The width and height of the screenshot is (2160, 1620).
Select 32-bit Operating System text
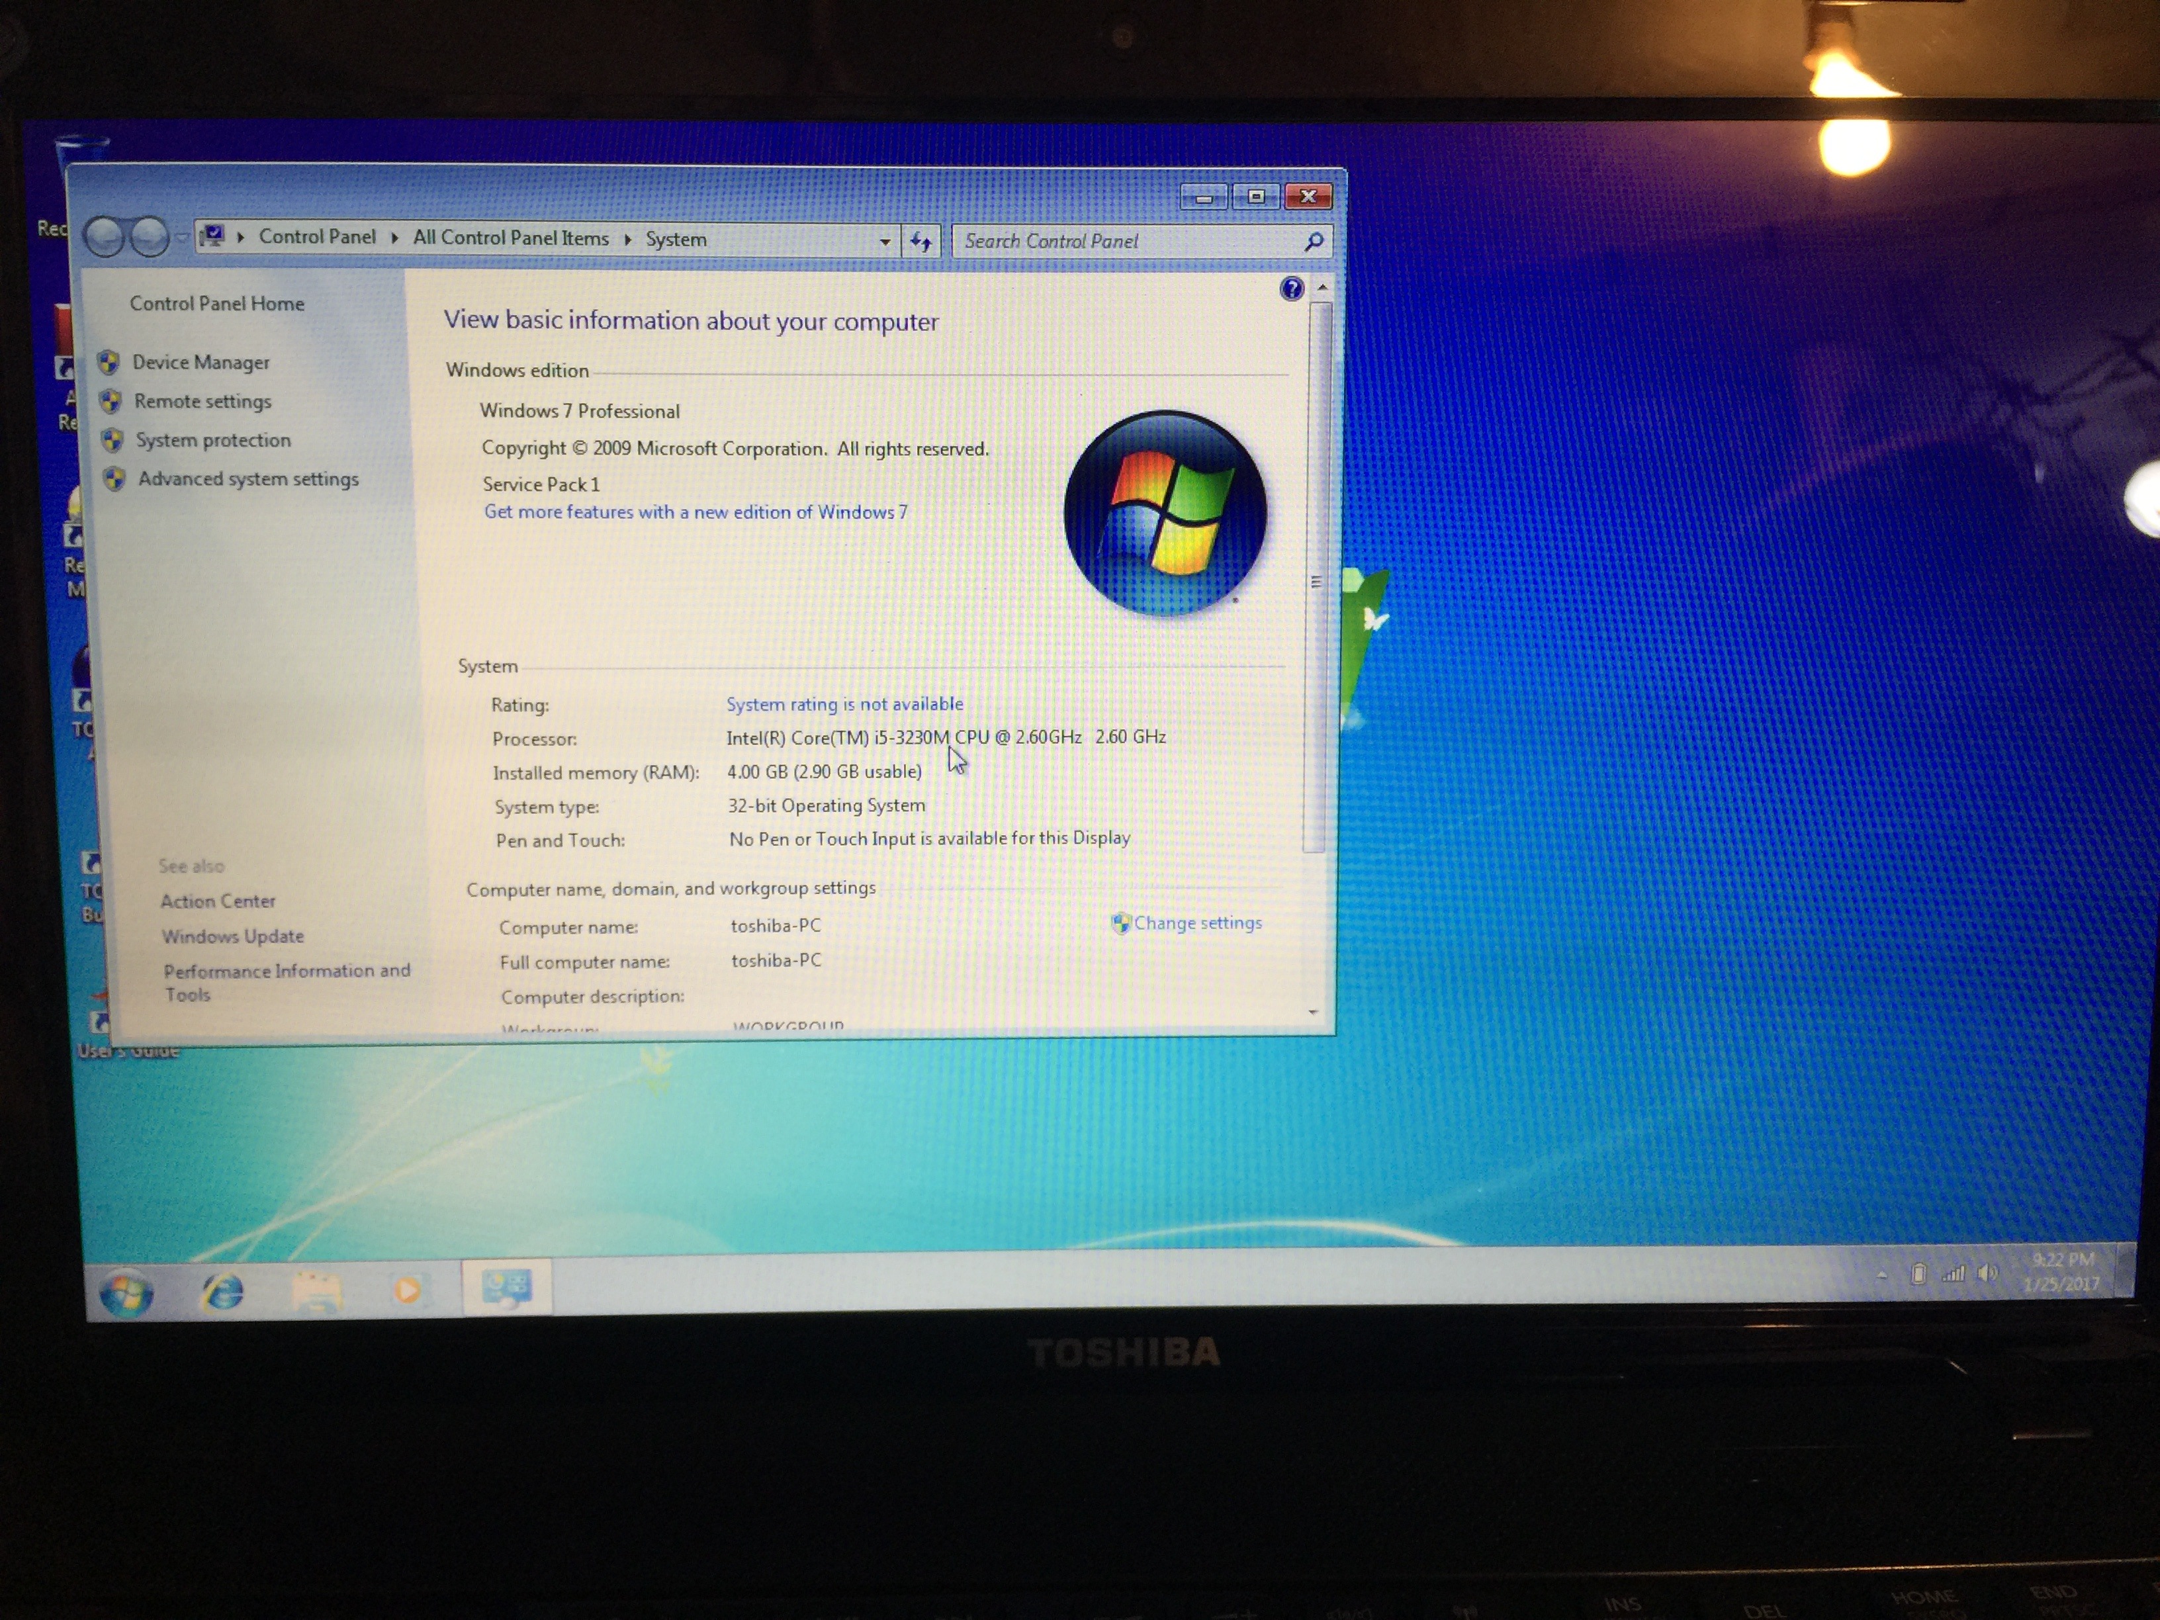click(826, 805)
